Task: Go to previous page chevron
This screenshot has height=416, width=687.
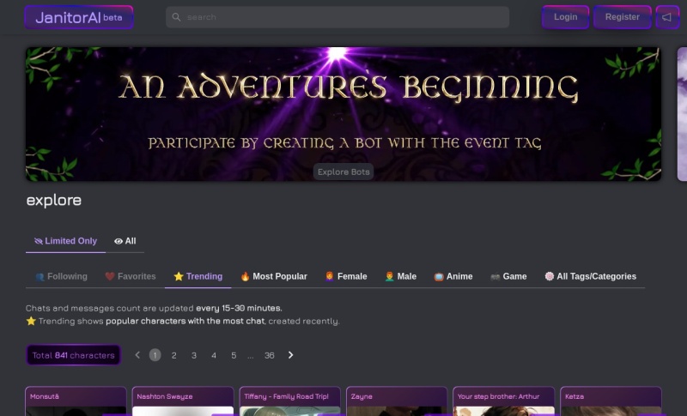Action: pyautogui.click(x=137, y=355)
